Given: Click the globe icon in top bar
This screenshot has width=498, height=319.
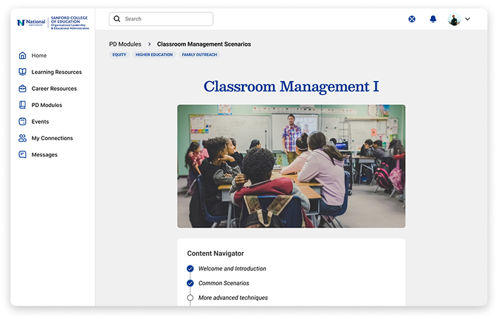Looking at the screenshot, I should click(x=412, y=19).
